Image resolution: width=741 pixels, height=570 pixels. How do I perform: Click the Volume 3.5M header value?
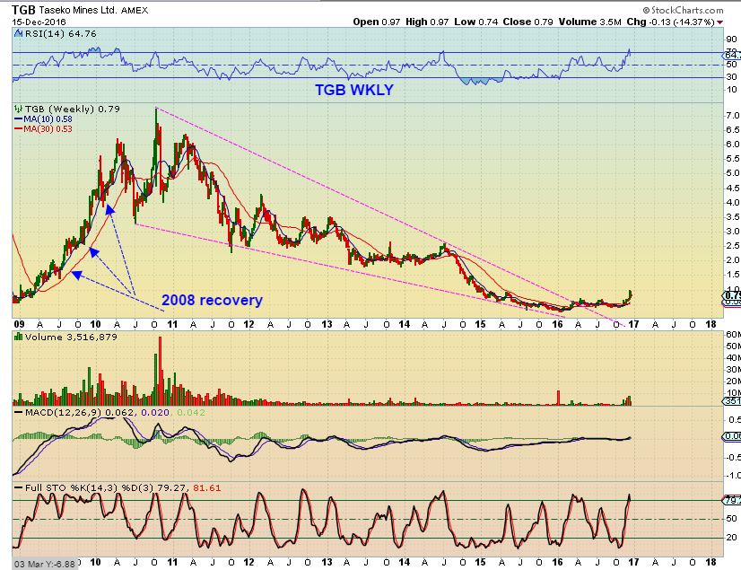[589, 22]
